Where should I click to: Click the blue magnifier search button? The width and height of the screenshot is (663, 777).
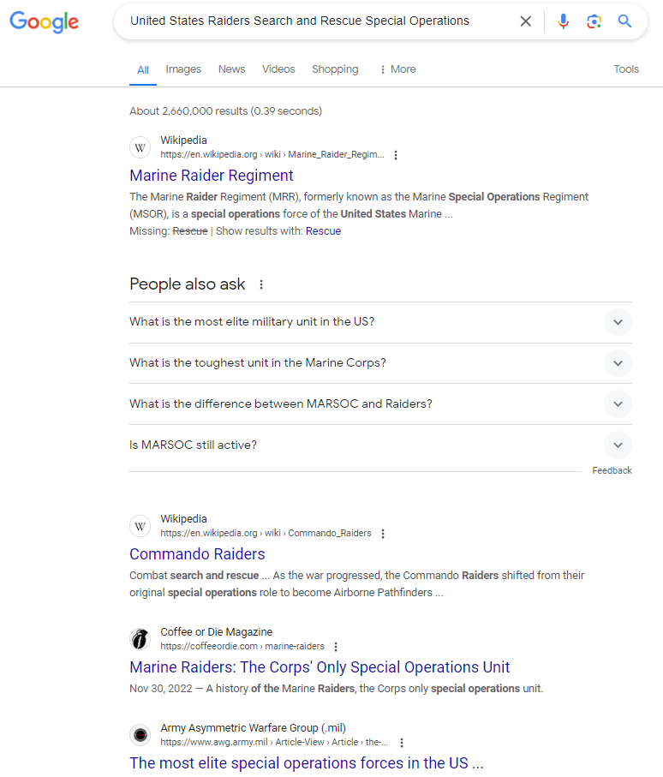625,21
